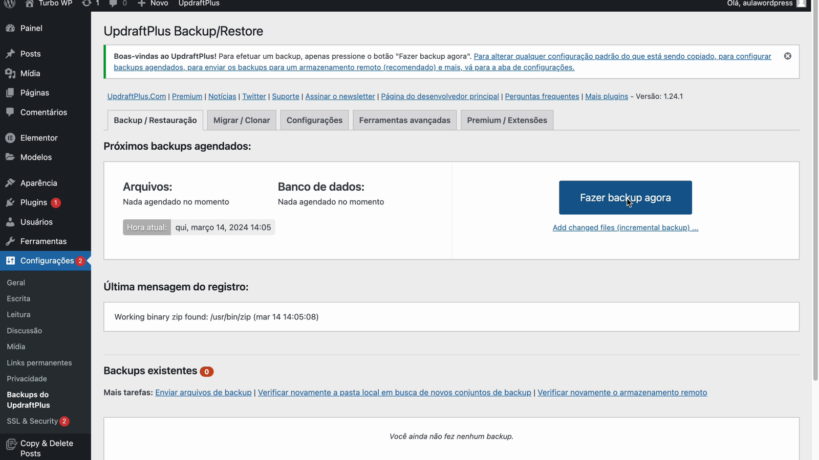Screen dimensions: 819x460
Task: Open the Escrita settings submenu item
Action: click(18, 298)
